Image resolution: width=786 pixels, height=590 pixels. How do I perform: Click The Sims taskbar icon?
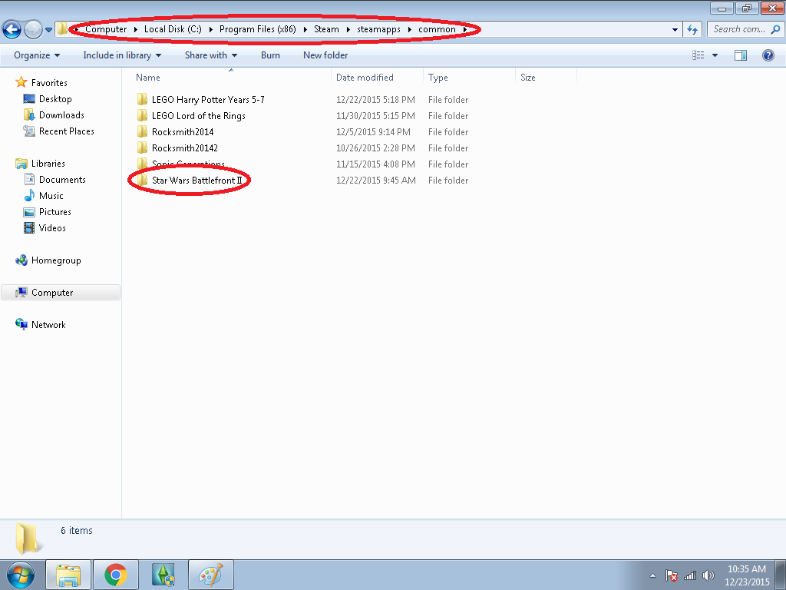coord(163,575)
